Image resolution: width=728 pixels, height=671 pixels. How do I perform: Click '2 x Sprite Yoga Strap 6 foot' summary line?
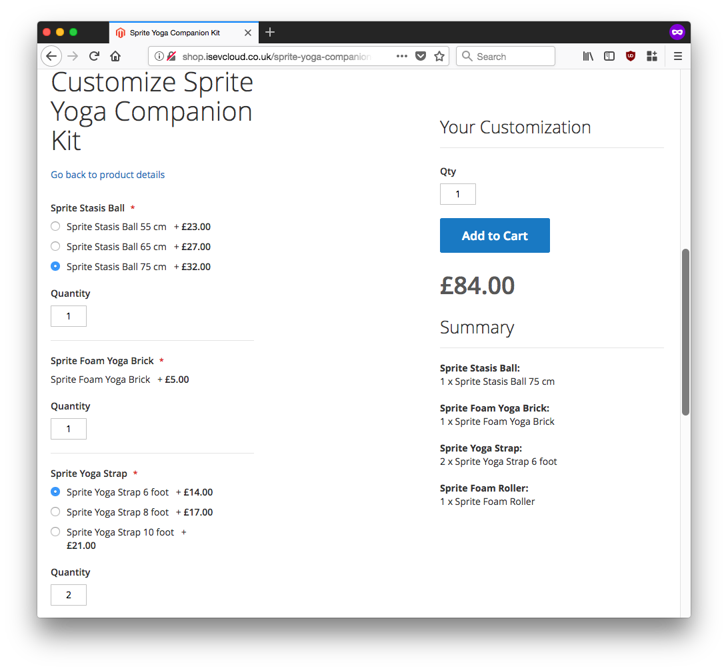tap(499, 462)
